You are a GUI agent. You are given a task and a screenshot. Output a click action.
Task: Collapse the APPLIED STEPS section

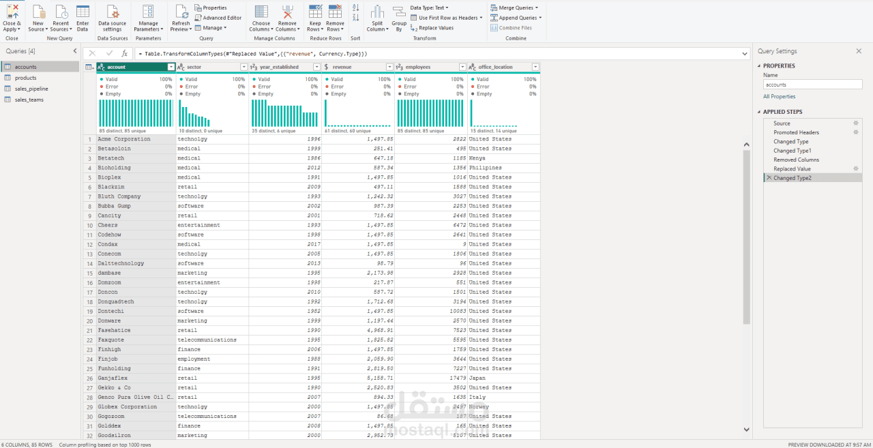click(x=759, y=112)
